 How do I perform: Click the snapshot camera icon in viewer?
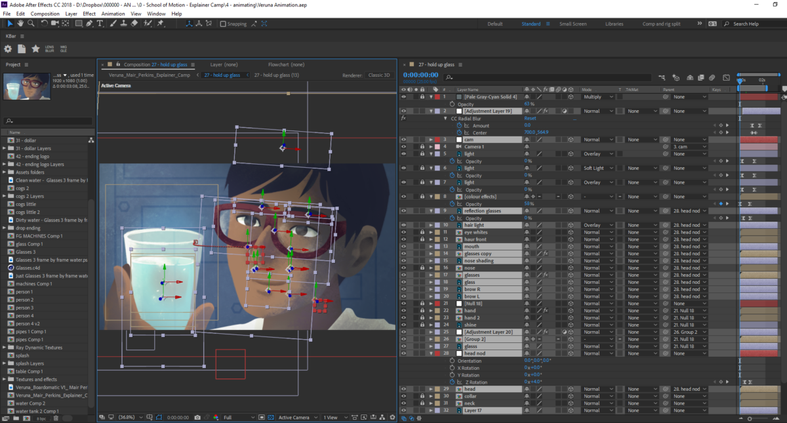pos(198,417)
